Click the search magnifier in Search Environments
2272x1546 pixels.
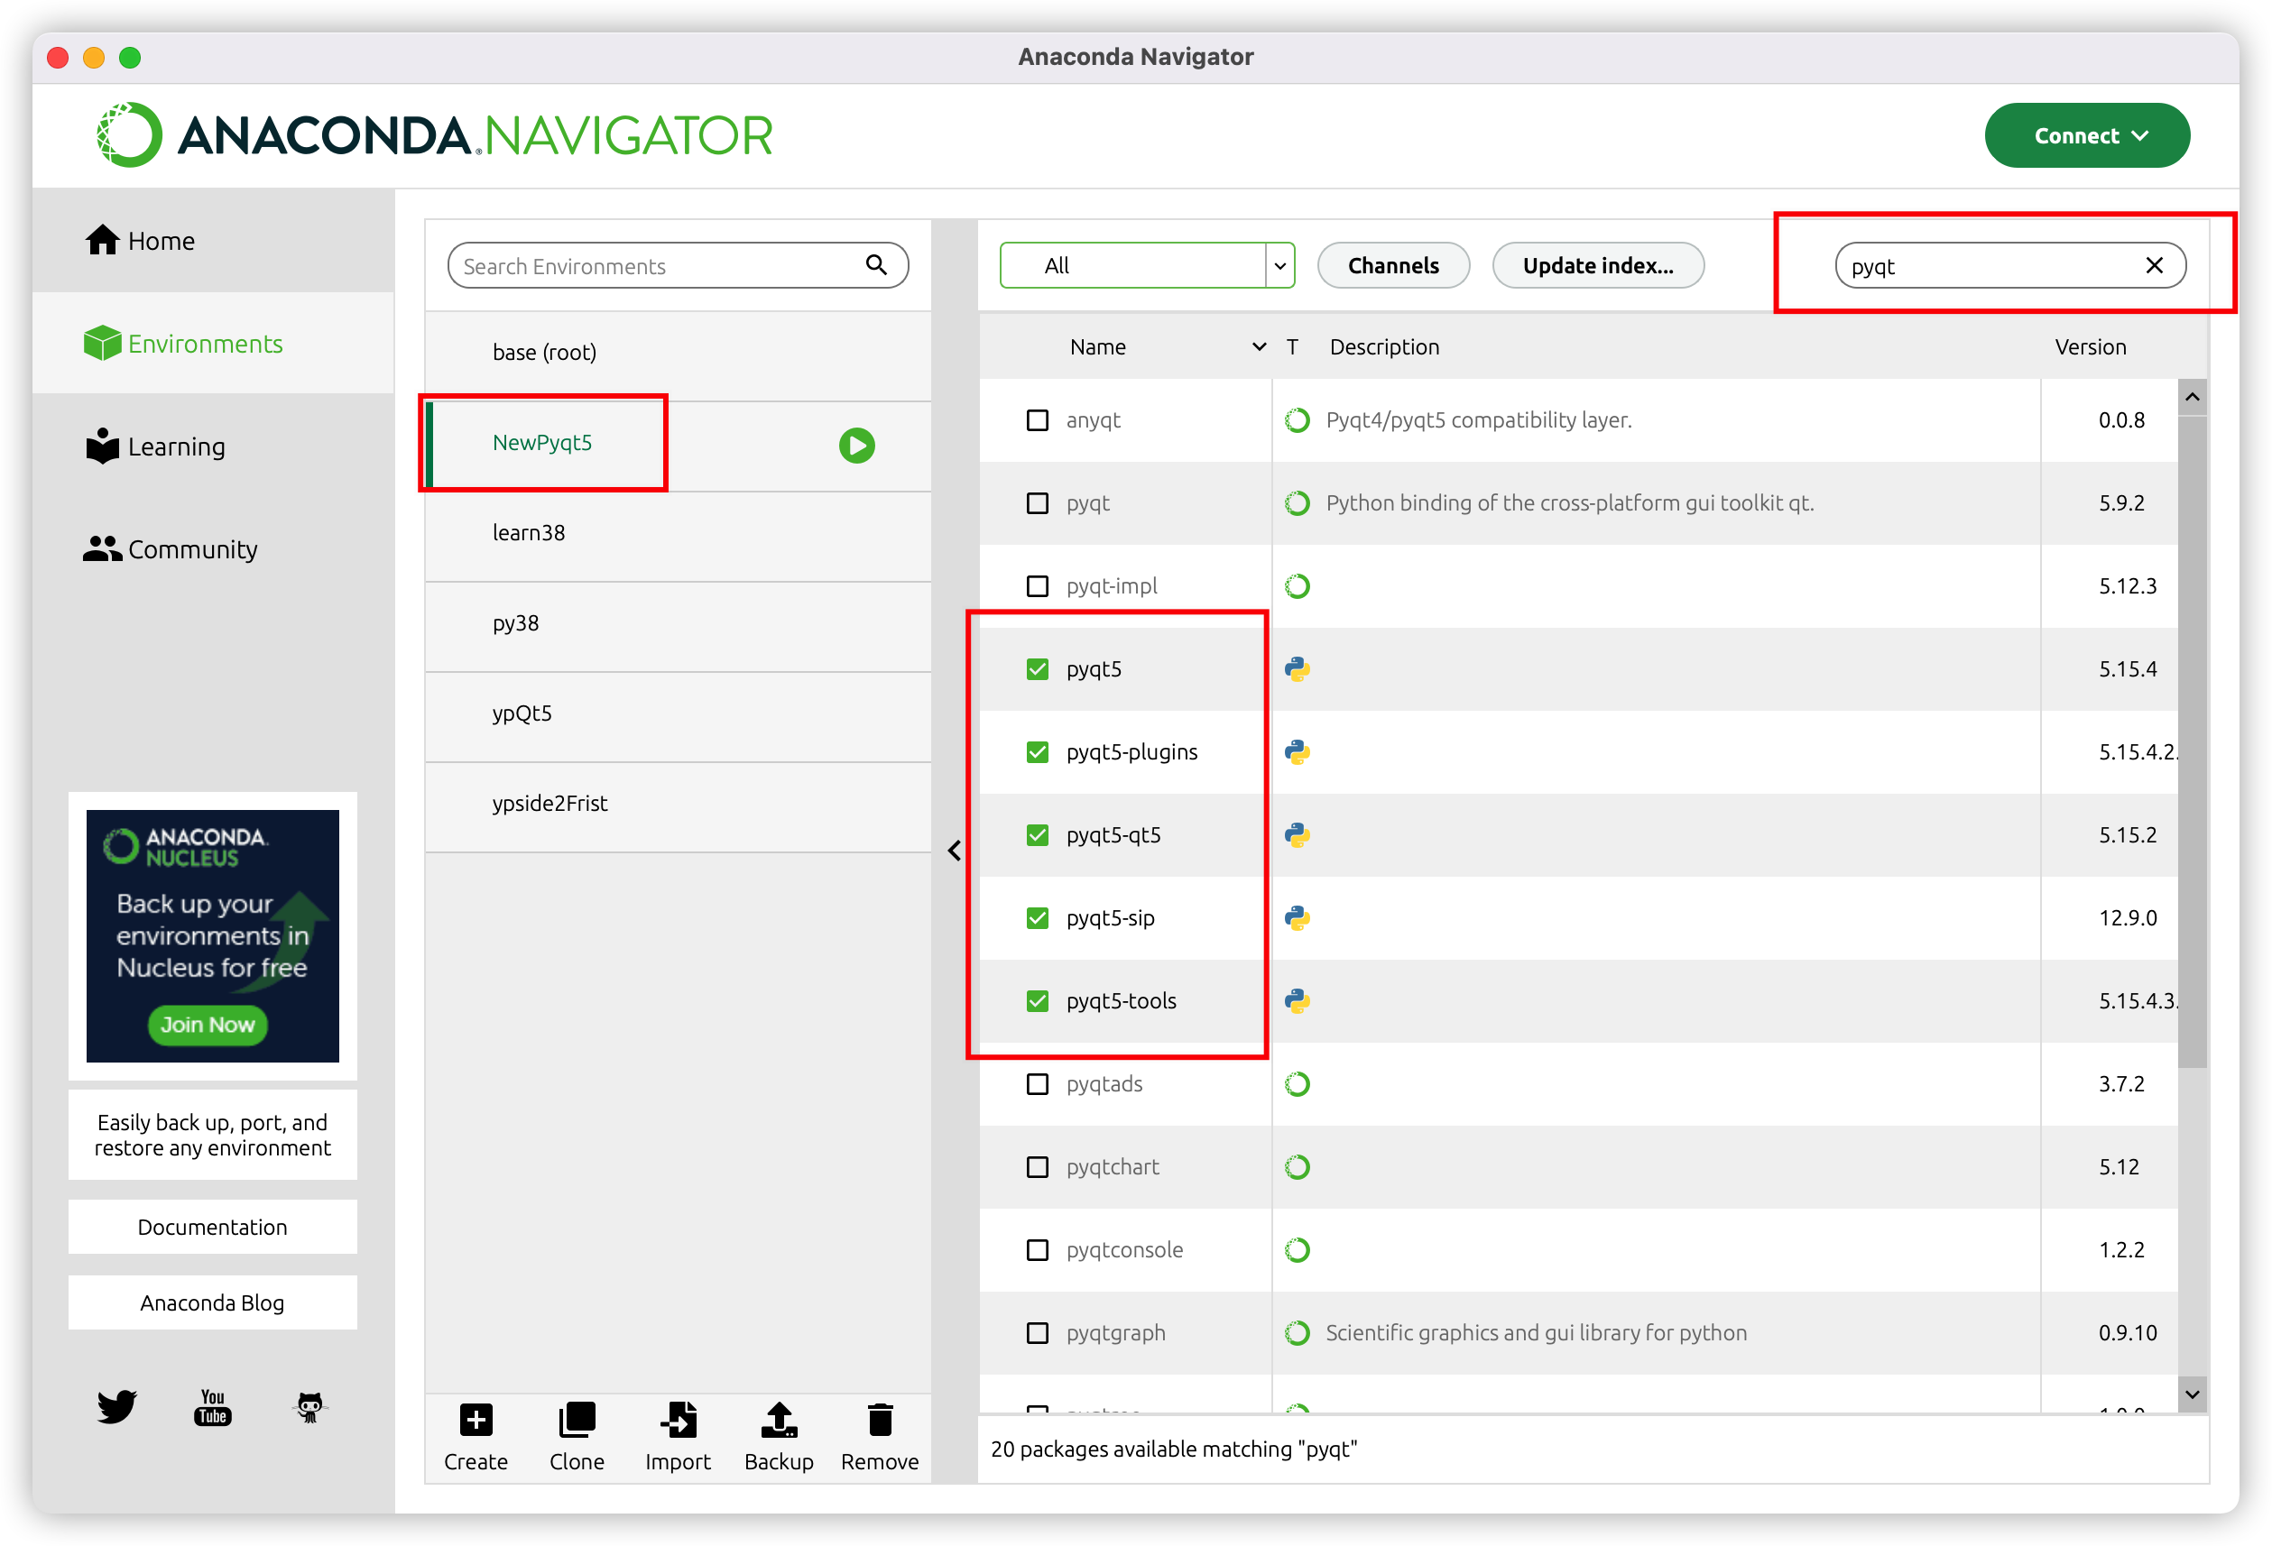[876, 265]
